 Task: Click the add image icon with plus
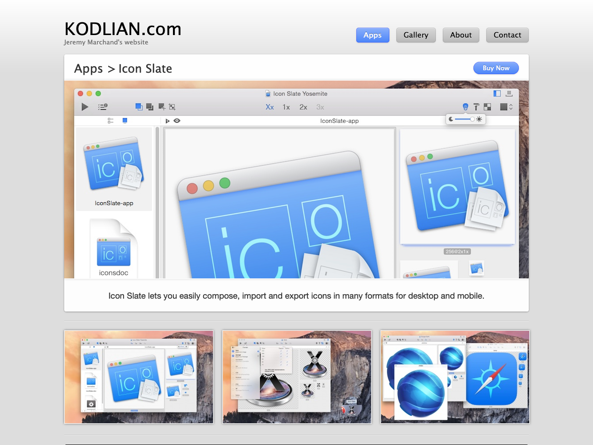click(x=162, y=107)
